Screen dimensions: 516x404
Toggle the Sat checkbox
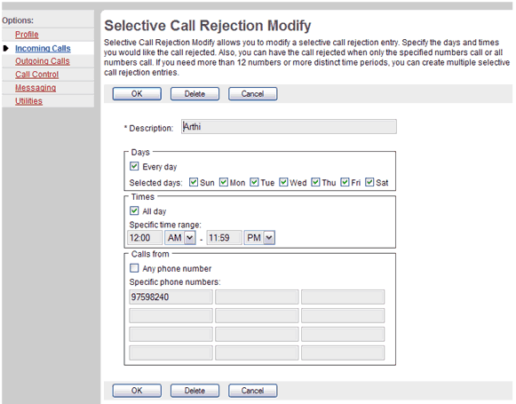click(369, 182)
